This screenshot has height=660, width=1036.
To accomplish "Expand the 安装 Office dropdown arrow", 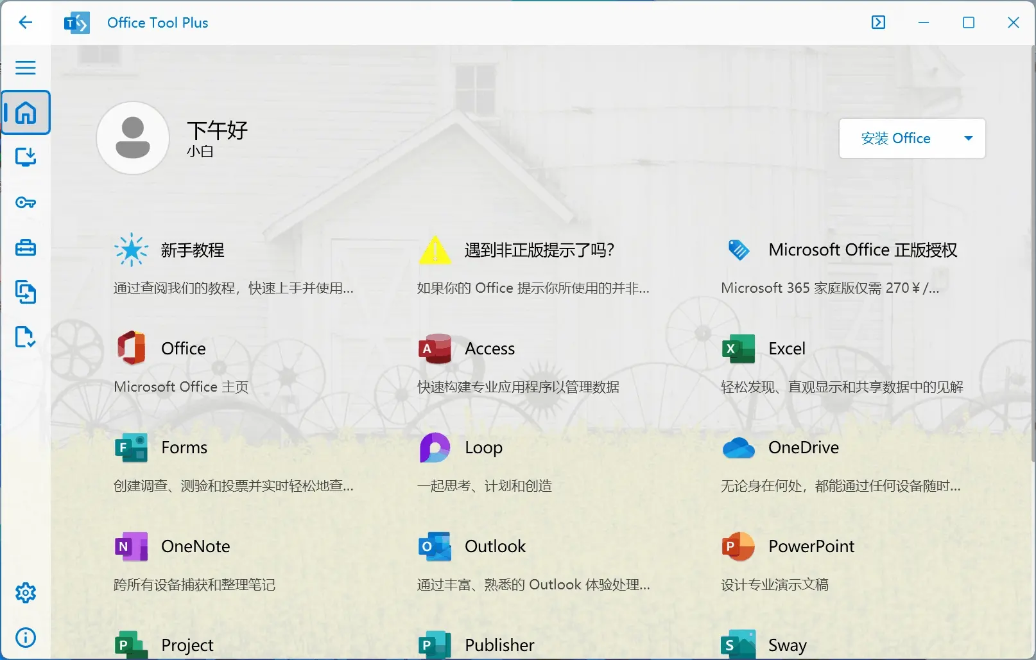I will [969, 138].
